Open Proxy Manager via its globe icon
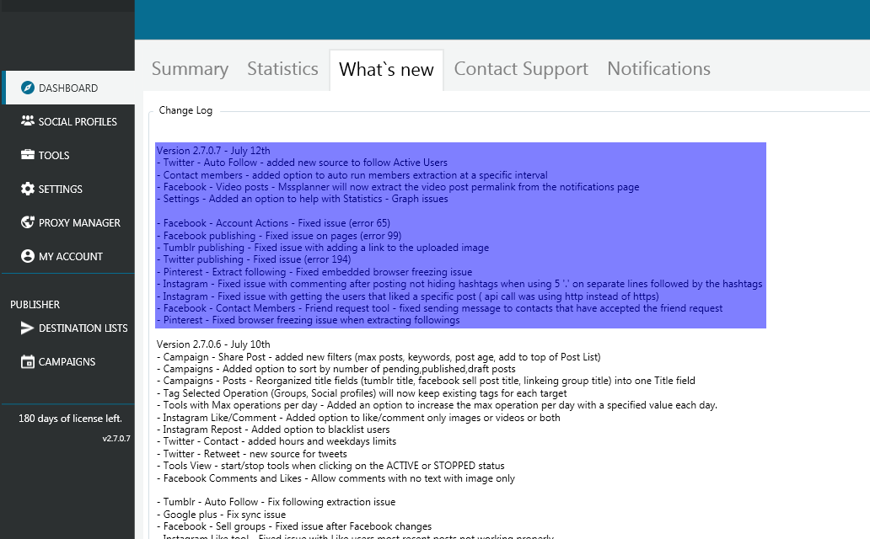 27,222
